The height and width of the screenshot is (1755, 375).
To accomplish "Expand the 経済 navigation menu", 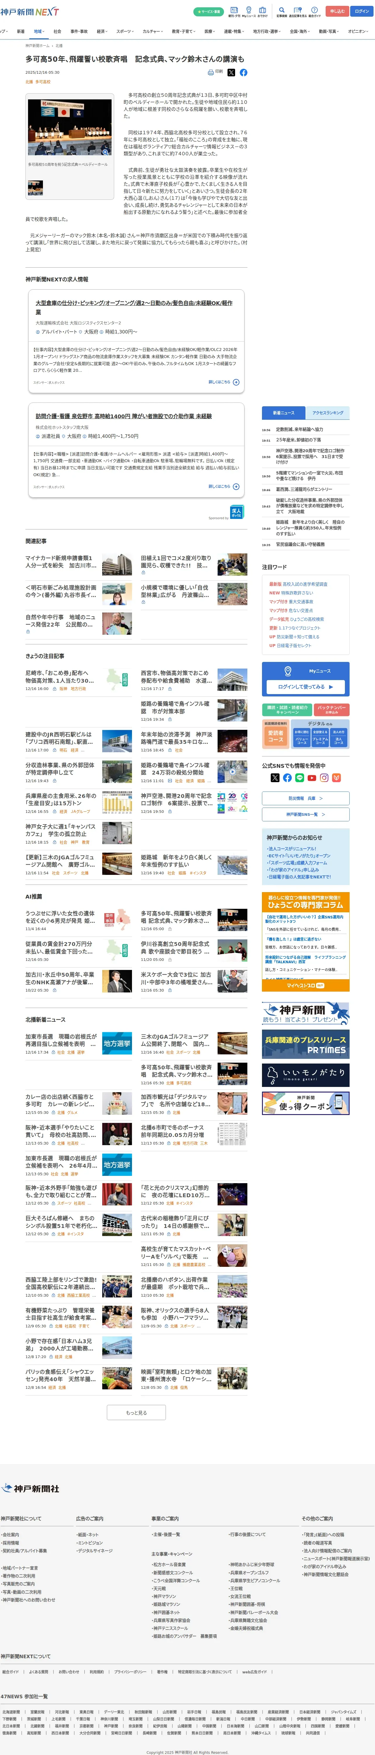I will (x=102, y=31).
